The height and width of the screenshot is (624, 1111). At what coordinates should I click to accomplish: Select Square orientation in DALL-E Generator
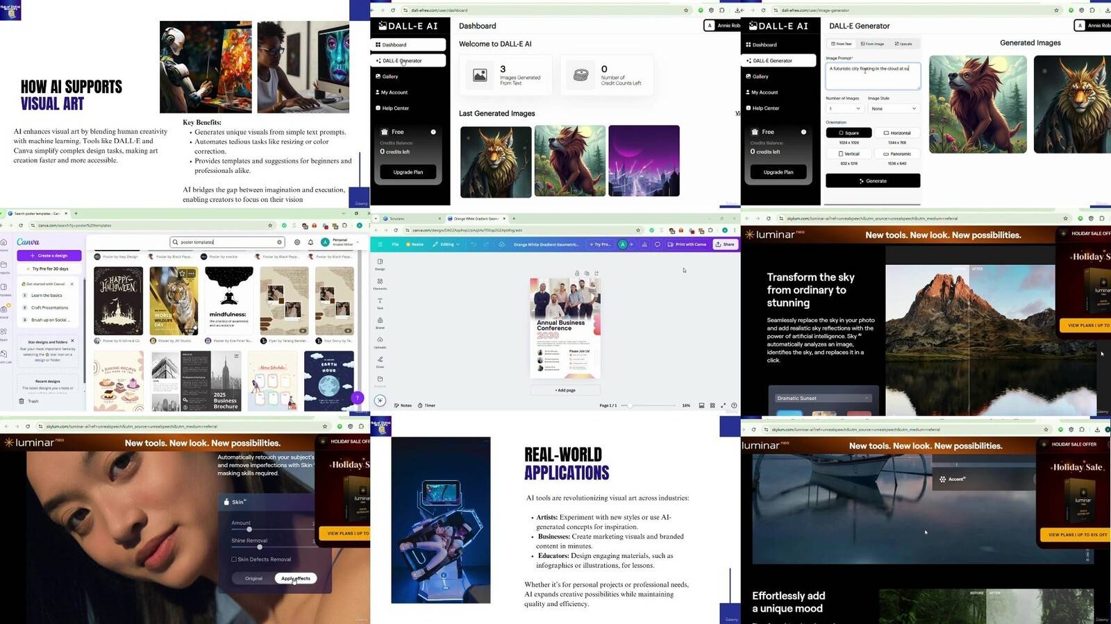click(x=849, y=133)
